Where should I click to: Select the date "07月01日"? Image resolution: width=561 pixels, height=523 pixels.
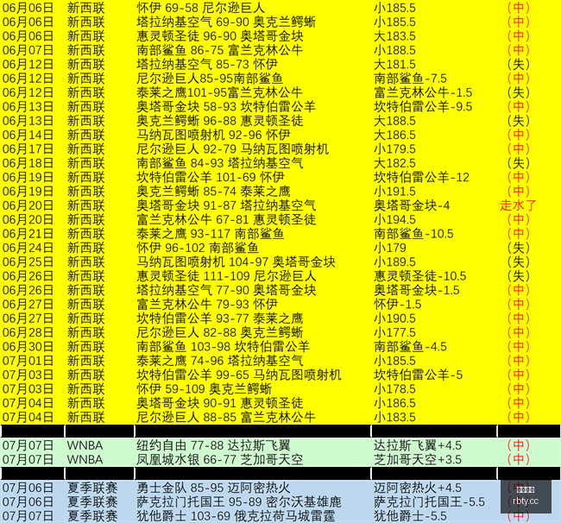28,361
